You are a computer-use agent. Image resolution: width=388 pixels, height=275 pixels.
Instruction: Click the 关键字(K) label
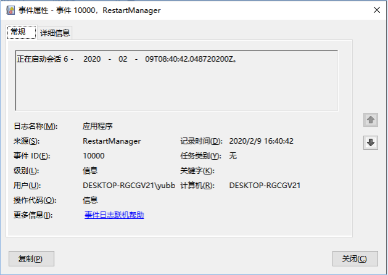197,171
